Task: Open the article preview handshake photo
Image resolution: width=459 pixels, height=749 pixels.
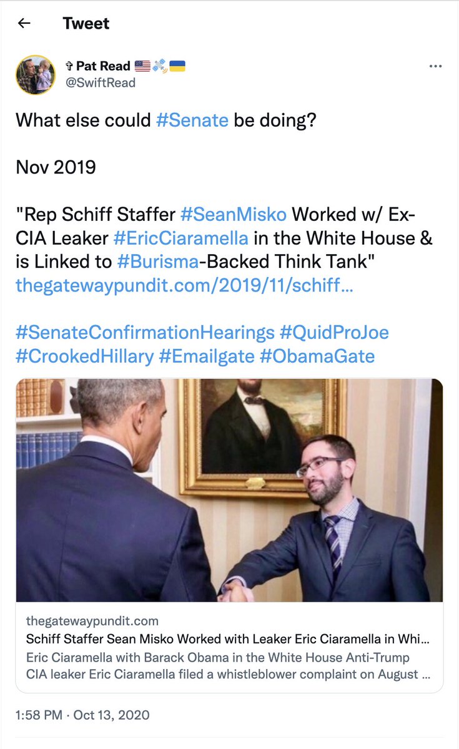Action: 229,490
